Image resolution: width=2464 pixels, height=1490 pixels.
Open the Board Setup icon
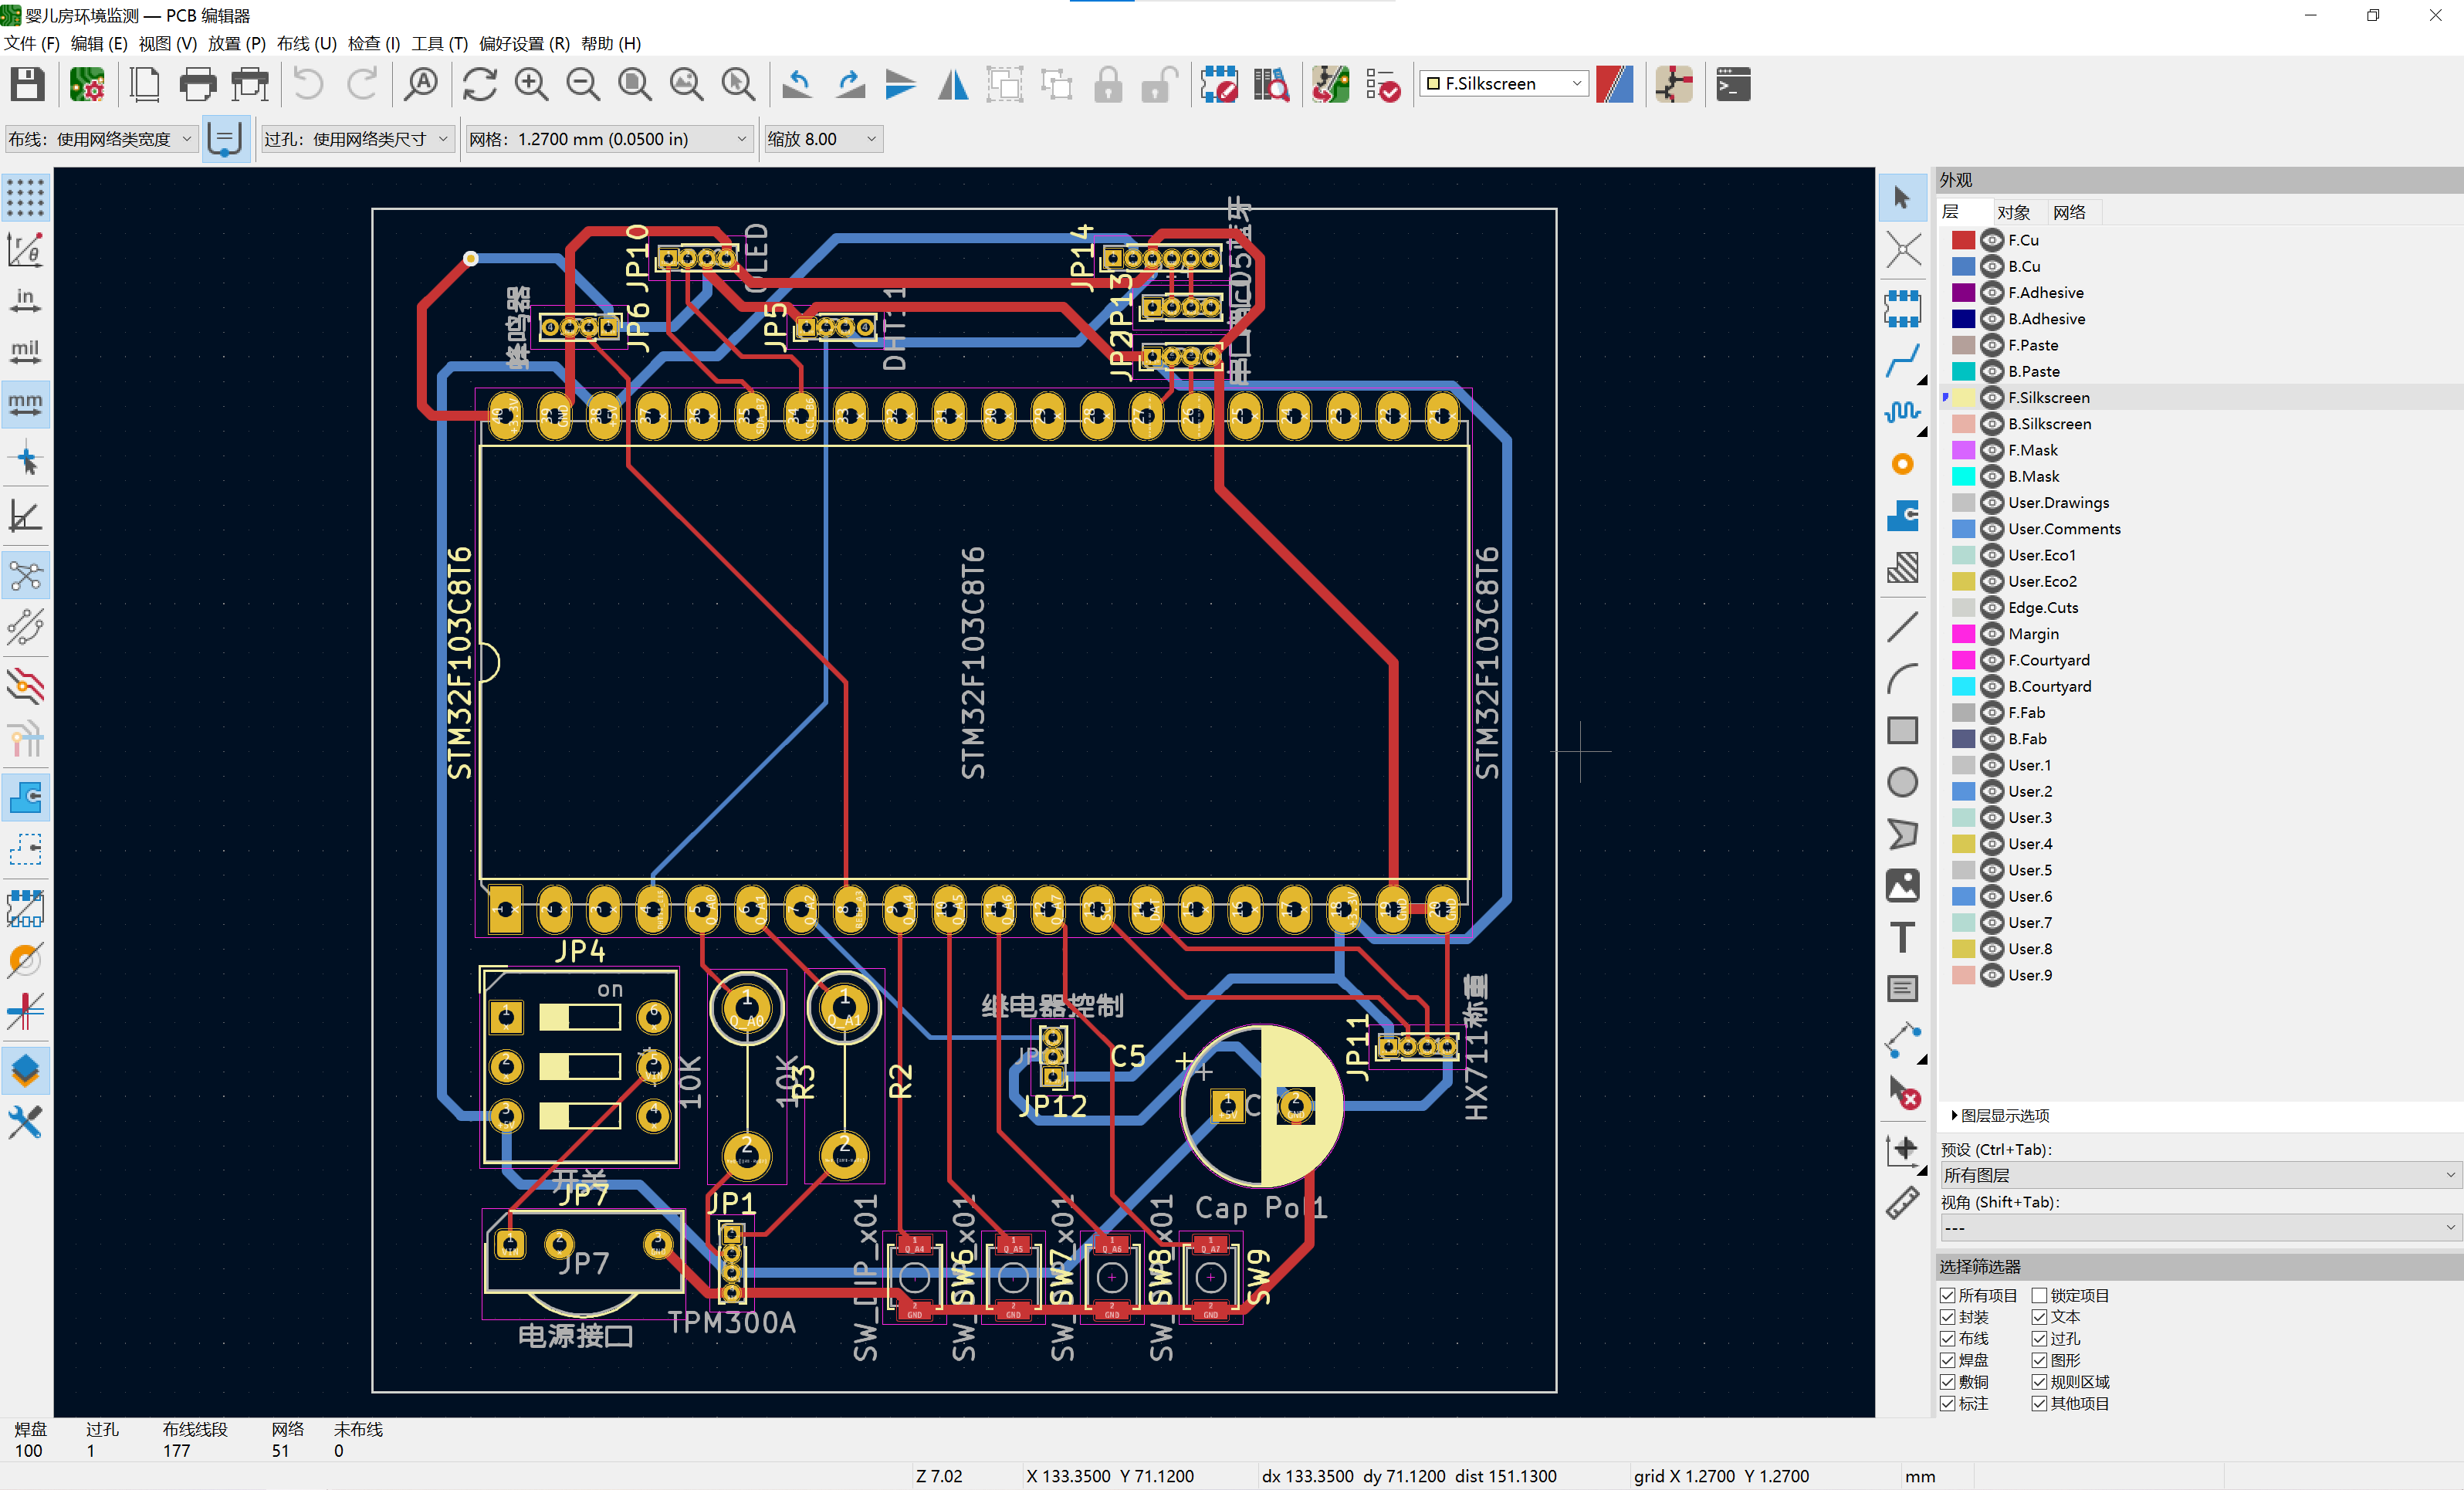(87, 84)
